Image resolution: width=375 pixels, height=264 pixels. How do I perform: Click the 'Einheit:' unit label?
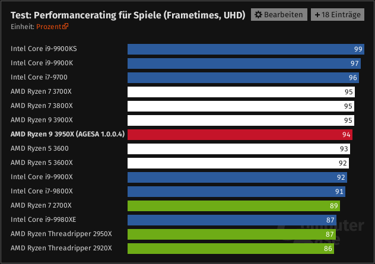[23, 27]
